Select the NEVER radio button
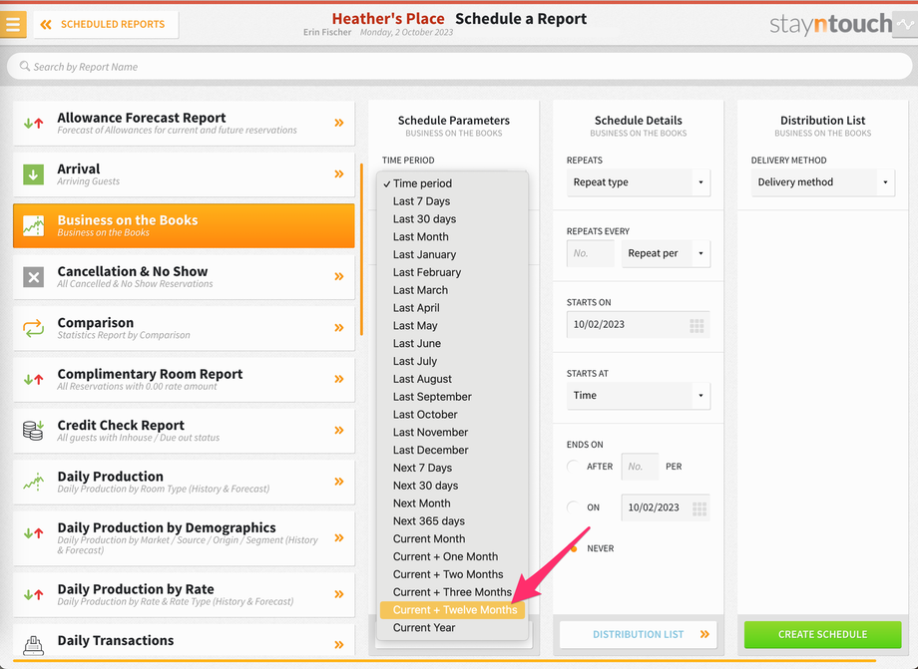Viewport: 918px width, 669px height. tap(574, 548)
